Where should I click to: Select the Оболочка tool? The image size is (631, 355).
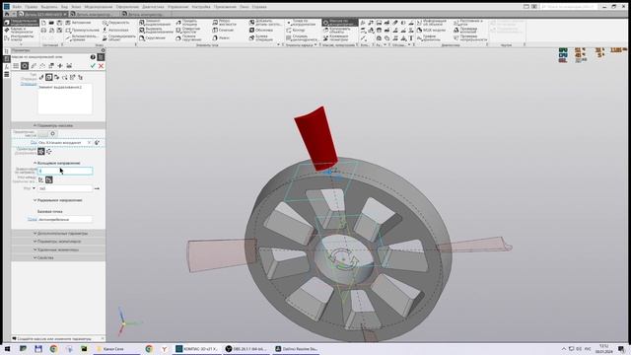261,31
